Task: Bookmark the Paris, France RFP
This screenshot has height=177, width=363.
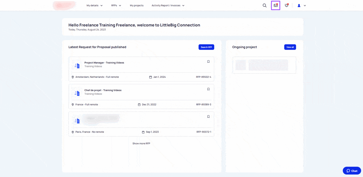Action: [208, 116]
